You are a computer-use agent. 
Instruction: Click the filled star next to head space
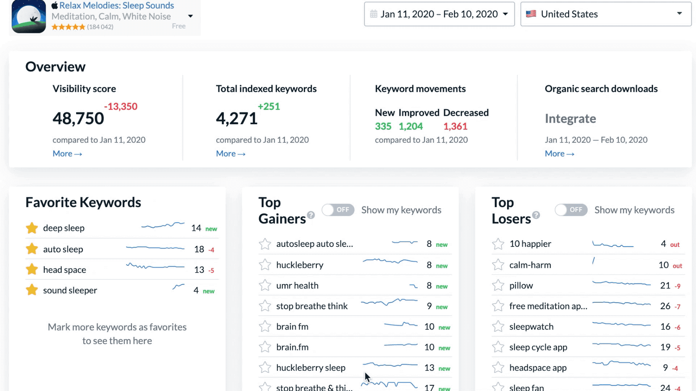32,269
